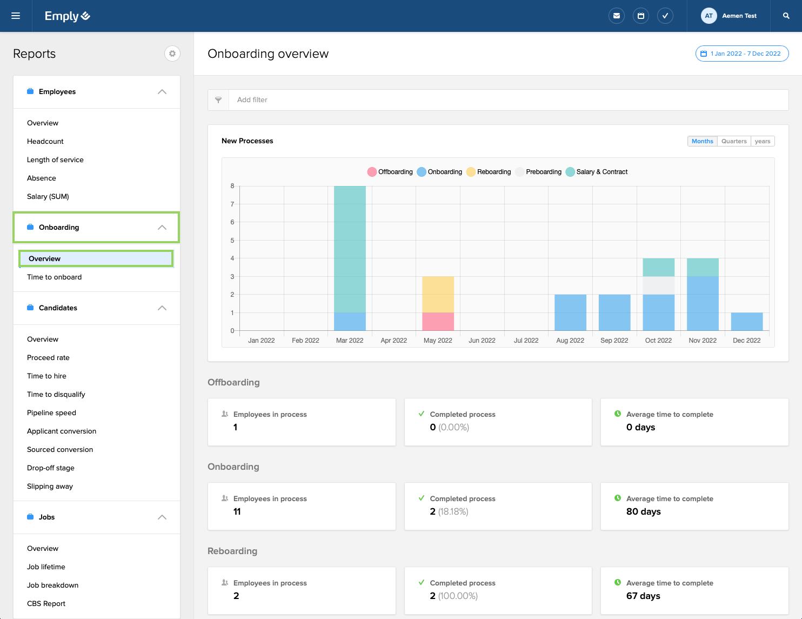Viewport: 802px width, 619px height.
Task: Switch the New Processes chart to Quarters view
Action: coord(733,141)
